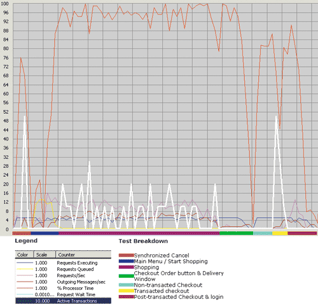
Task: Click the blue Main Menu swatch
Action: coord(126,261)
